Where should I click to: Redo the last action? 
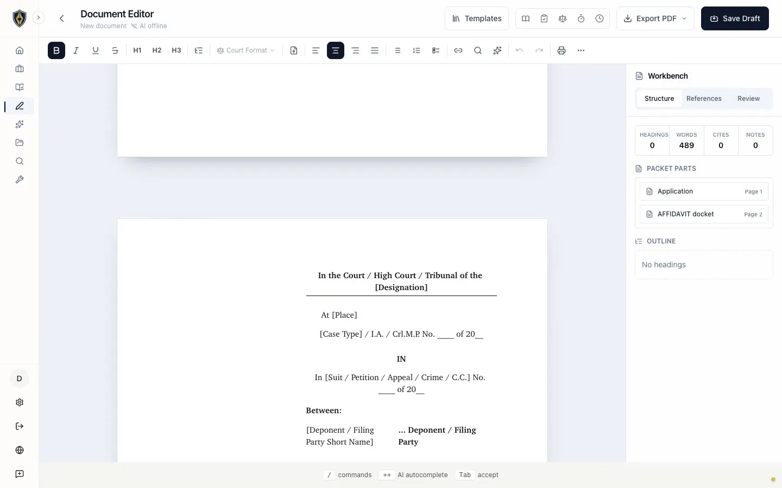click(539, 50)
